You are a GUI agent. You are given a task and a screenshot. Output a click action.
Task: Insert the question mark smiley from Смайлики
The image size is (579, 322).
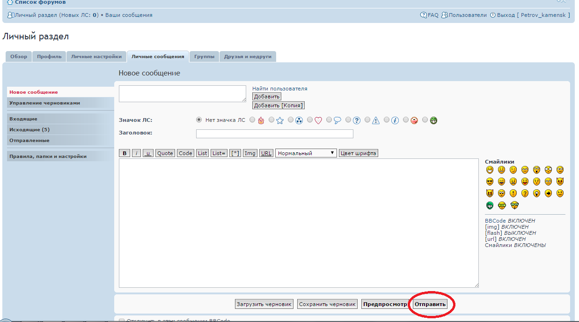coord(525,193)
